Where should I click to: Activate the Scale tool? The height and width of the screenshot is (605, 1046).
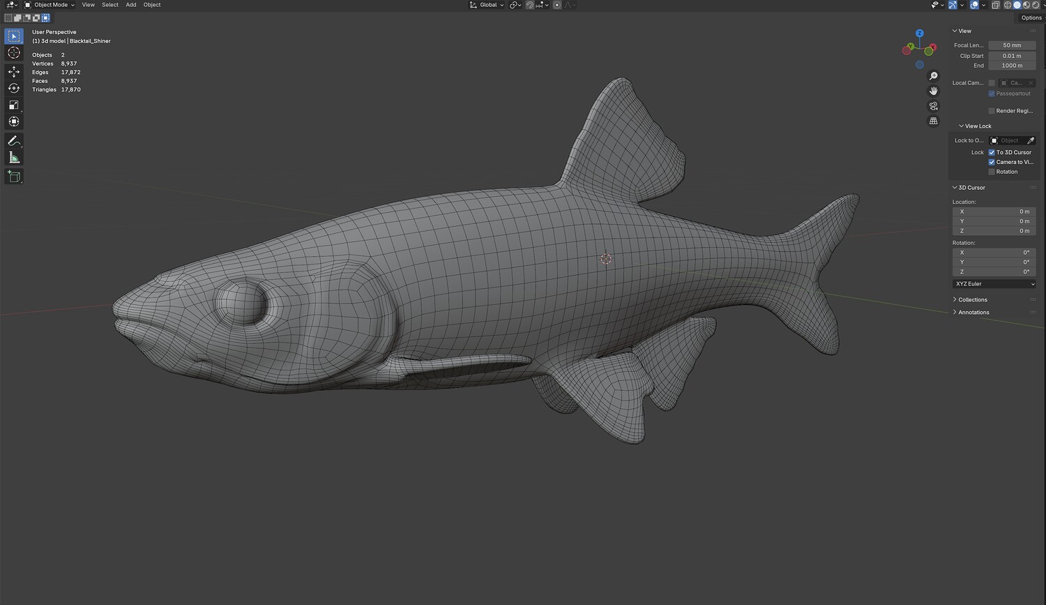point(14,105)
